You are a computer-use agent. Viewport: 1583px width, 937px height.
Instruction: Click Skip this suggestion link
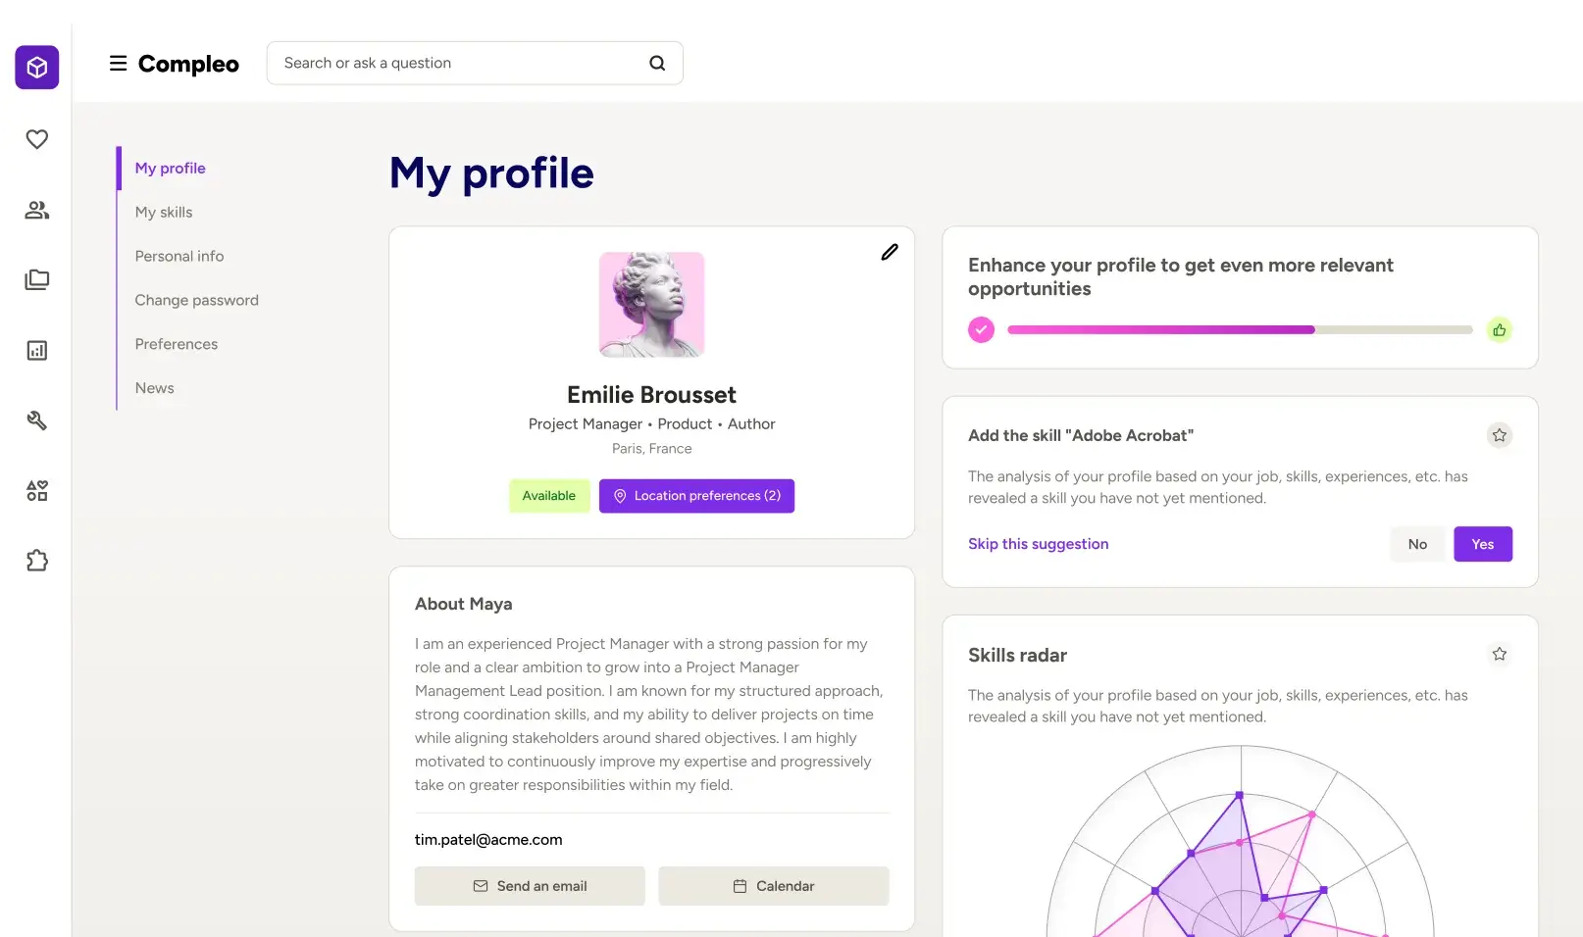(x=1039, y=544)
